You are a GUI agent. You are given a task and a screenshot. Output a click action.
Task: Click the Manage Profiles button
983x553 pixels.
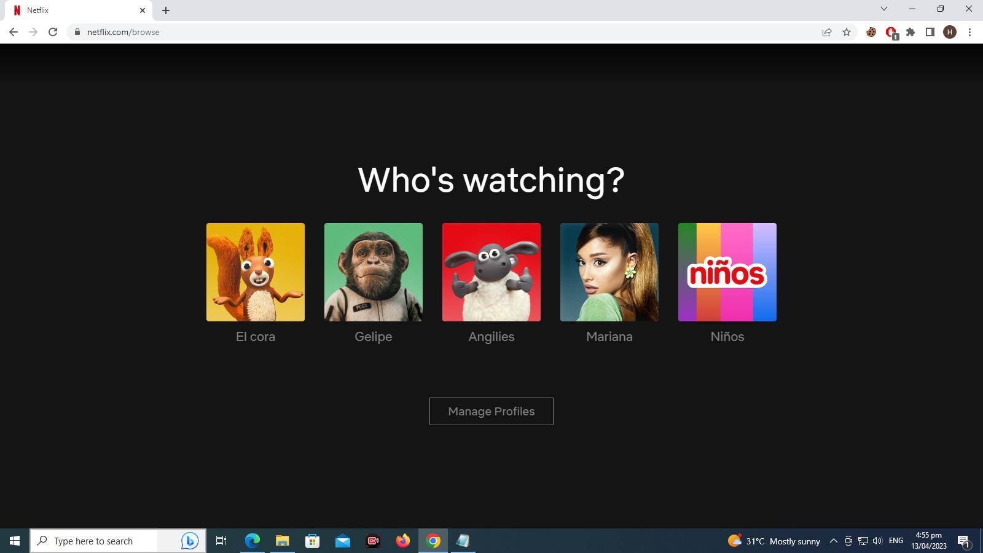tap(491, 411)
